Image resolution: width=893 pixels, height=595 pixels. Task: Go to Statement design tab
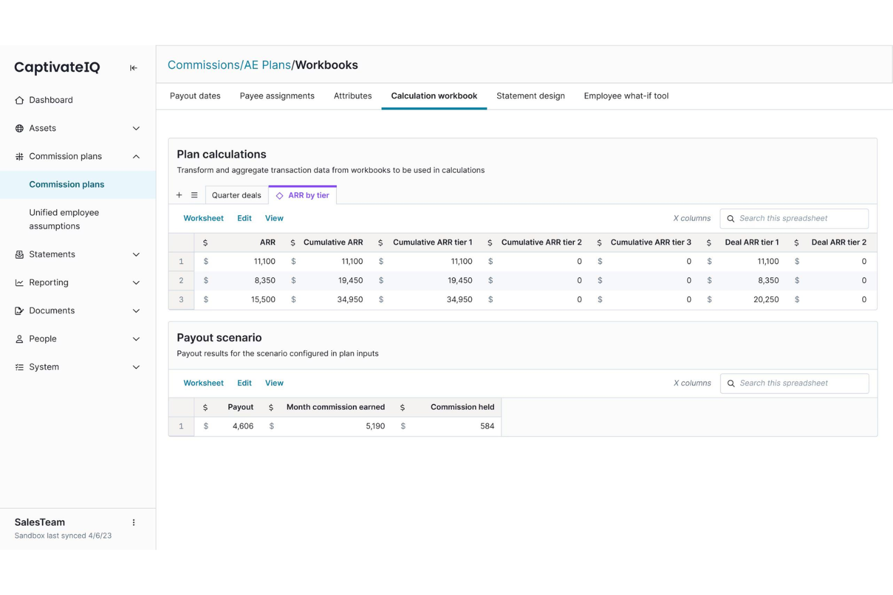click(530, 96)
